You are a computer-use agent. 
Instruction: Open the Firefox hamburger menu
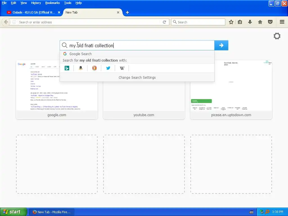click(x=282, y=22)
